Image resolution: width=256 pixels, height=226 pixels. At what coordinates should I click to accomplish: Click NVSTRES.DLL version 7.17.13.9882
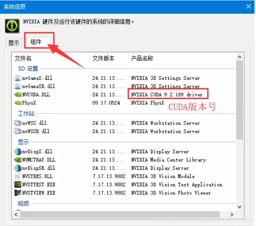point(109,176)
